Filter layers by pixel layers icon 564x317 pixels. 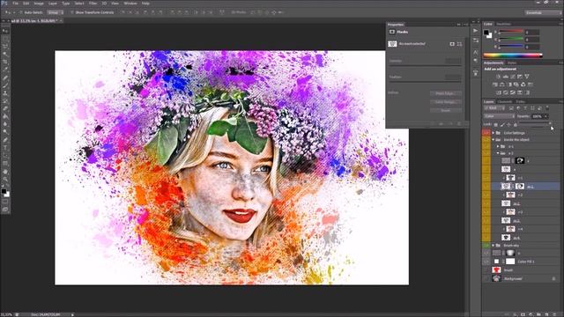pyautogui.click(x=511, y=108)
